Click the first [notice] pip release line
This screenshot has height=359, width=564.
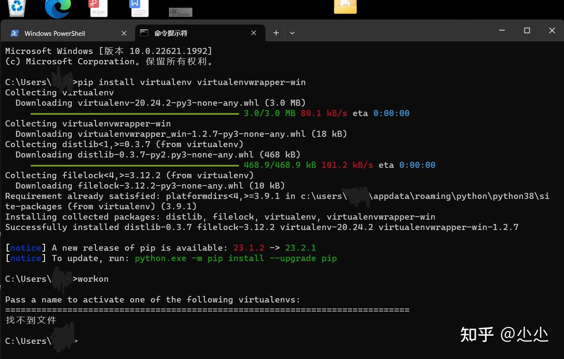coord(160,248)
